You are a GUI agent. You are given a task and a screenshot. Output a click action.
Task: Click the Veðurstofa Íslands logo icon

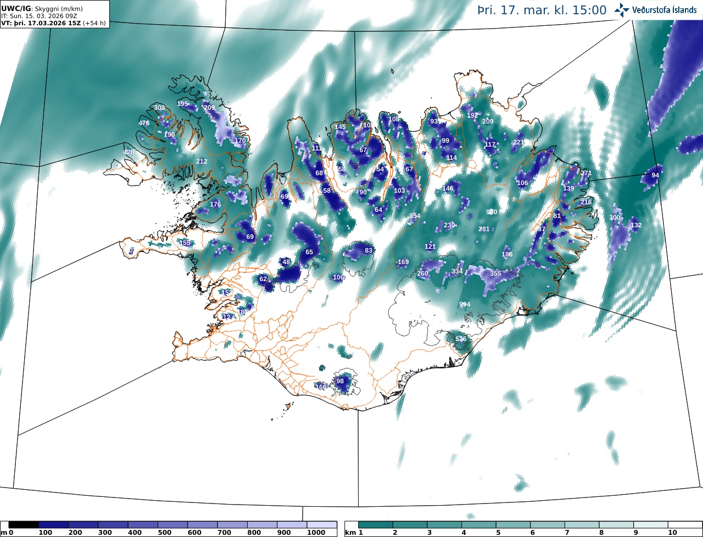pyautogui.click(x=622, y=9)
